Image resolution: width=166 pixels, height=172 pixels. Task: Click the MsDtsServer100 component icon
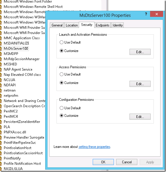[1, 49]
